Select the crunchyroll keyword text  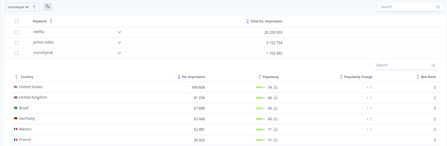(43, 53)
